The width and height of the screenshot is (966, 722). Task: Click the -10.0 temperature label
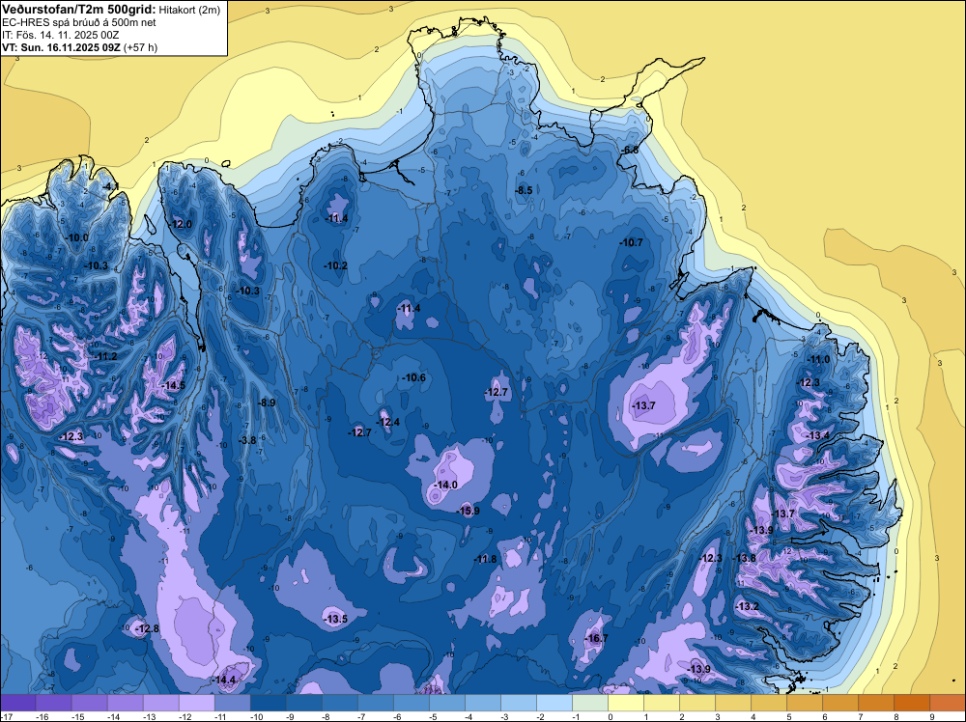point(77,237)
